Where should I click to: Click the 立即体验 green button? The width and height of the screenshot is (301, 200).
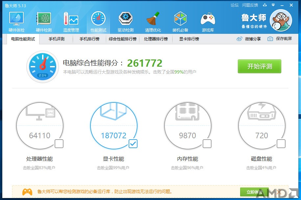point(255,192)
